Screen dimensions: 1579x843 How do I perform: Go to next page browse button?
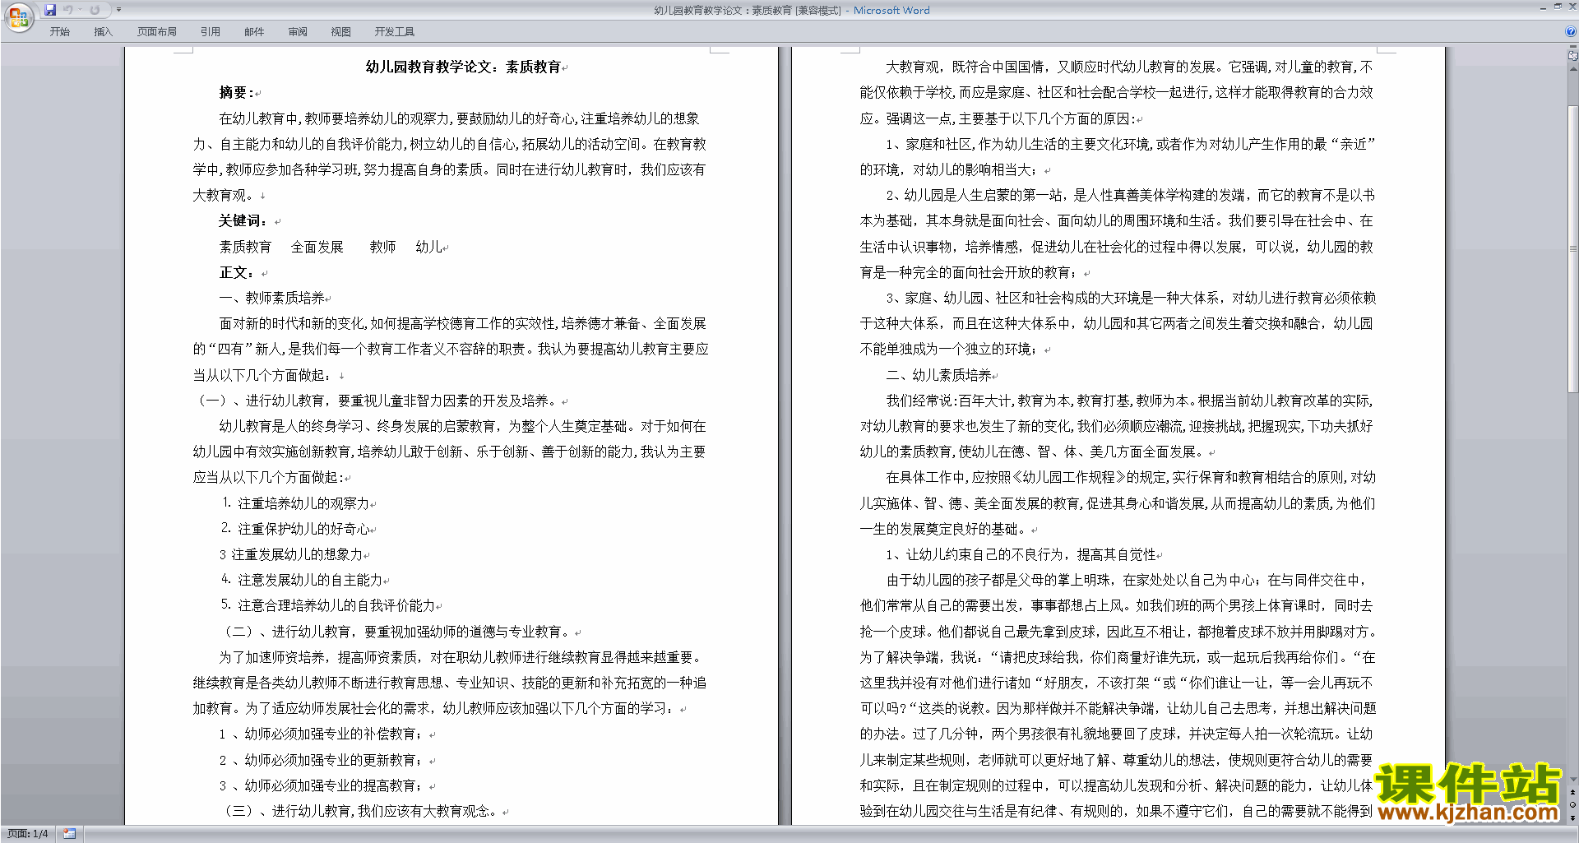click(x=1573, y=818)
